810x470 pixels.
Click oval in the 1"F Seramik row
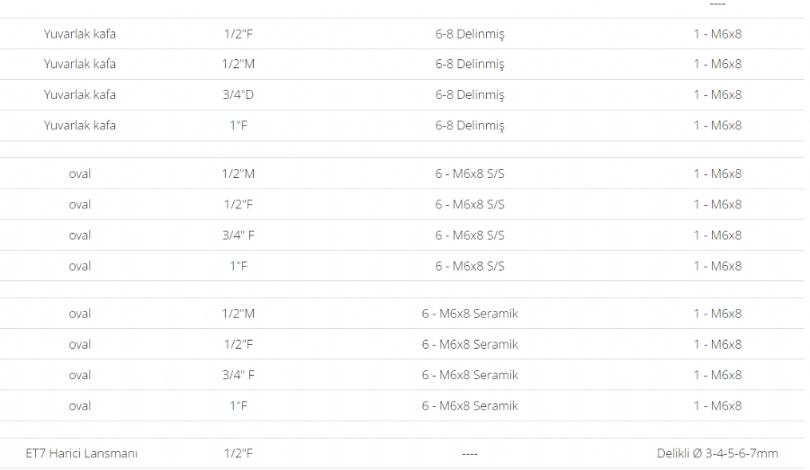(x=79, y=405)
